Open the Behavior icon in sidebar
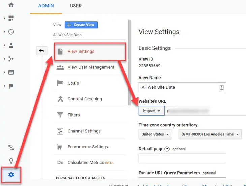 tap(11, 72)
